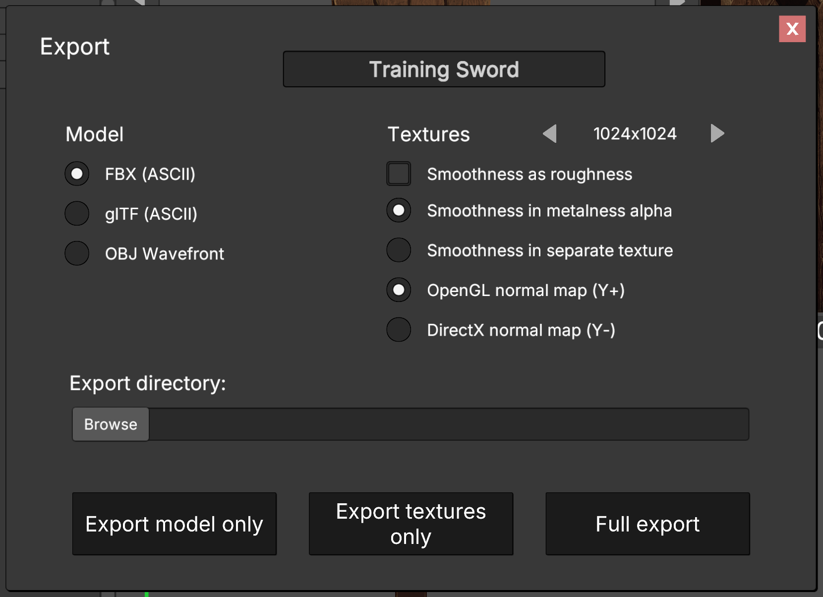Enable Smoothness as roughness
The image size is (823, 597).
pos(399,174)
